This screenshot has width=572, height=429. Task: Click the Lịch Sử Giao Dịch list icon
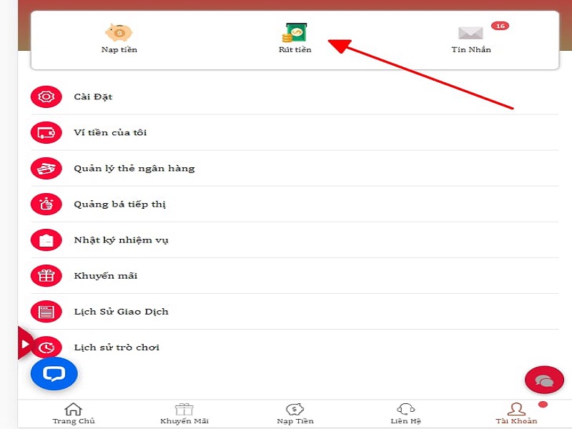[46, 312]
